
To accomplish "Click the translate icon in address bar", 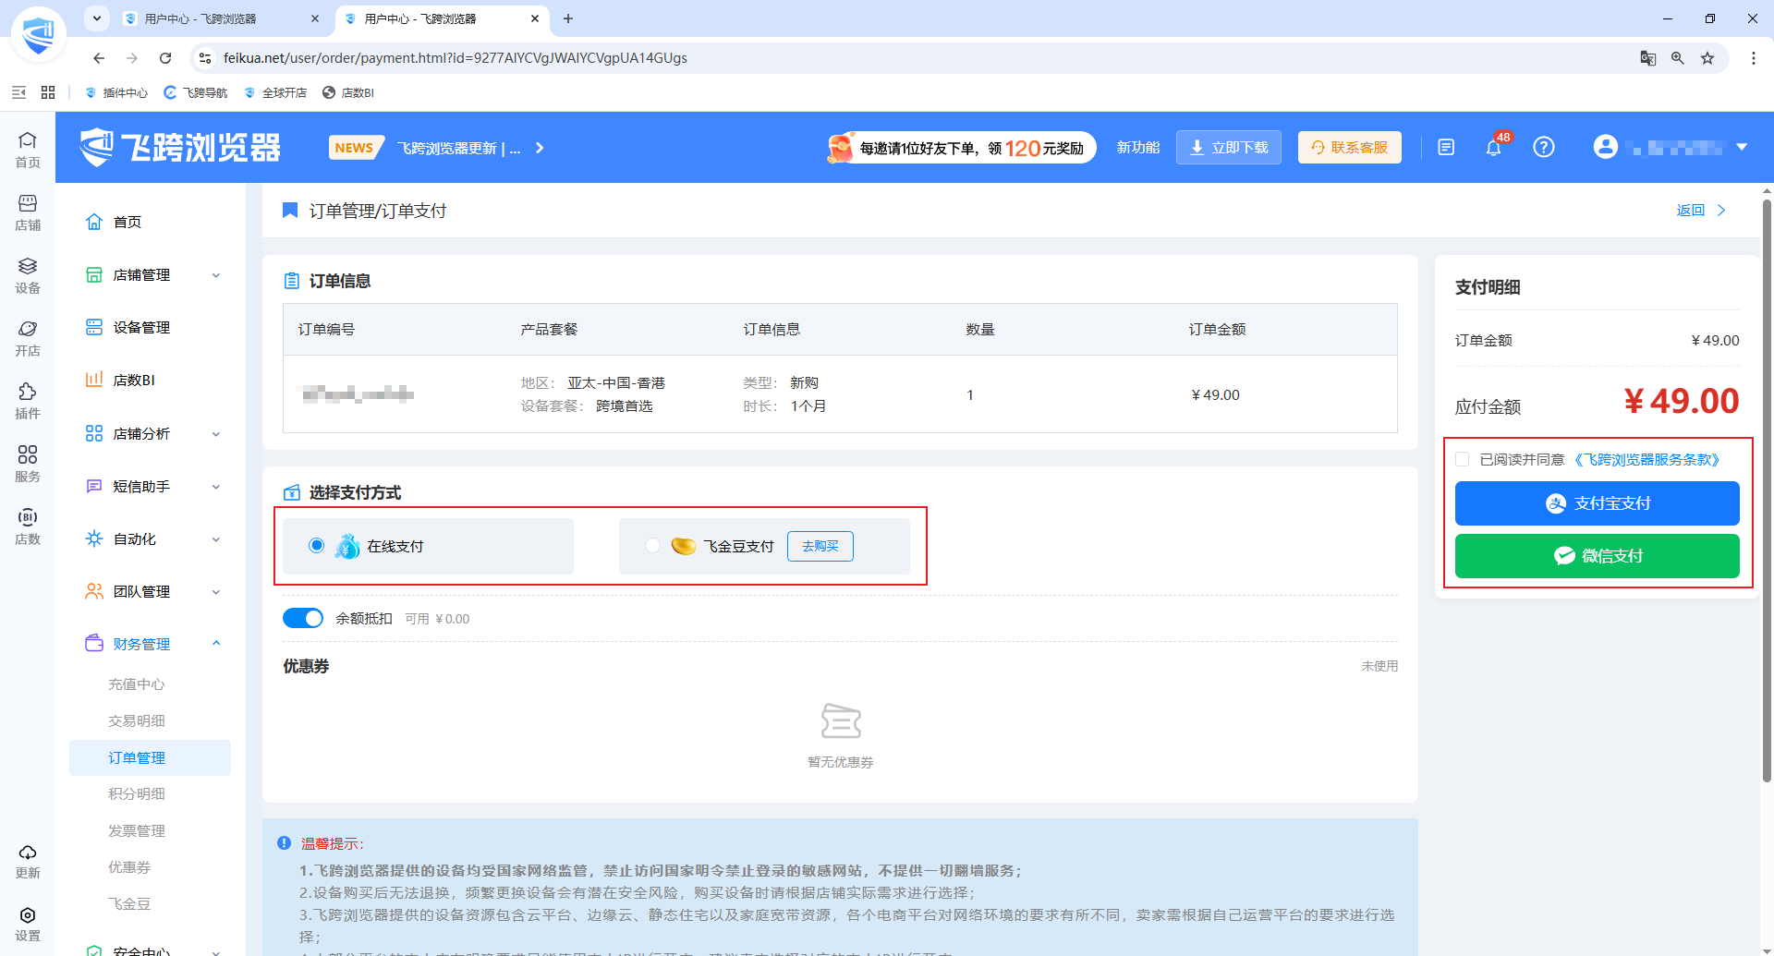I will click(1647, 58).
